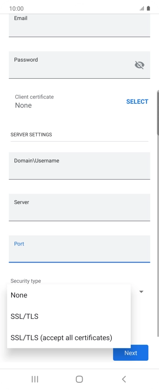Screen dimensions: 159x390
Task: Focus the Port input field
Action: [x=80, y=249]
